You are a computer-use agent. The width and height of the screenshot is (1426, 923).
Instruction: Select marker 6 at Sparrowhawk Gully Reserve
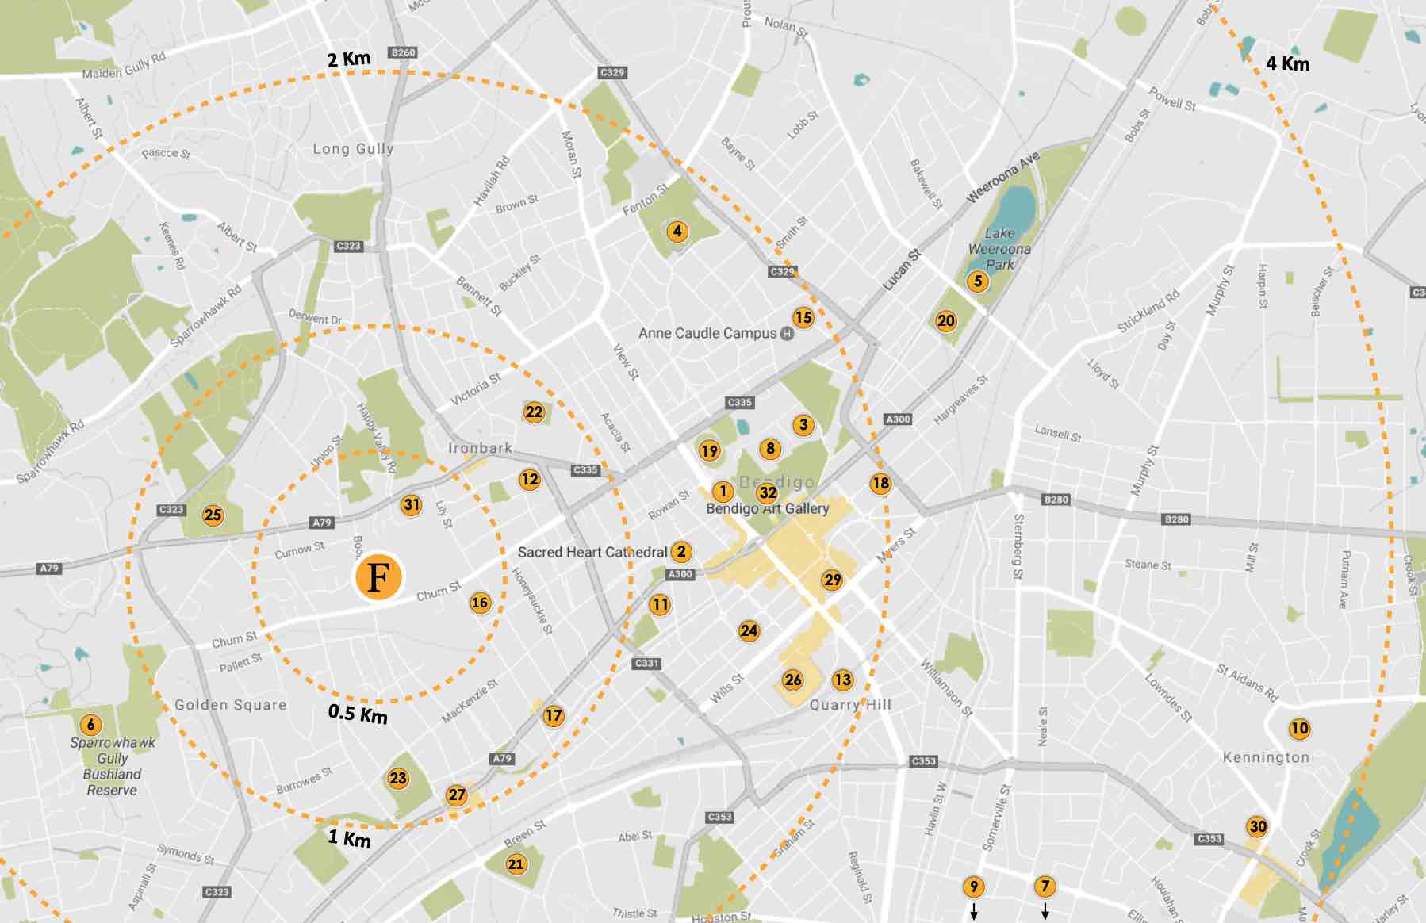pos(90,725)
